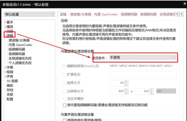Switch to the 源滤镜/分离器 tab
Image resolution: width=187 pixels, height=121 pixels.
click(81, 14)
